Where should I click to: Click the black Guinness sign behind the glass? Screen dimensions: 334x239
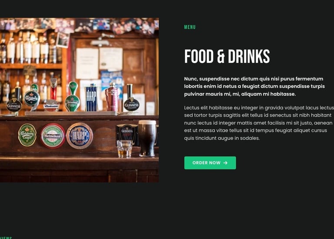pos(127,134)
